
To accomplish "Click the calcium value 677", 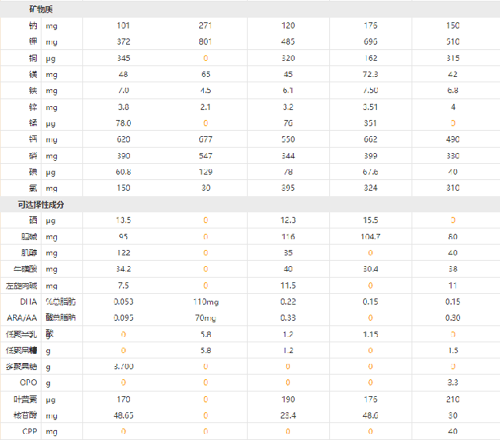I will pos(205,139).
